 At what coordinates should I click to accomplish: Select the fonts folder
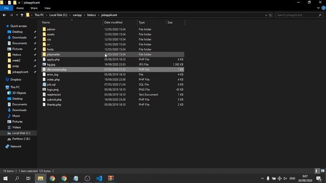[113, 49]
